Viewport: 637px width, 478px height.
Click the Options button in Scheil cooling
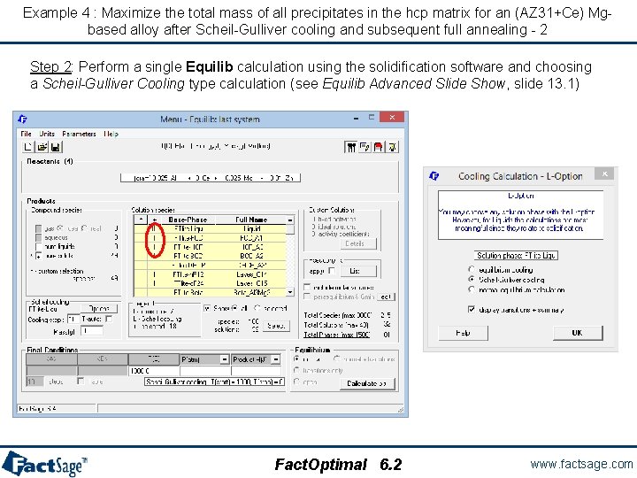(x=99, y=309)
